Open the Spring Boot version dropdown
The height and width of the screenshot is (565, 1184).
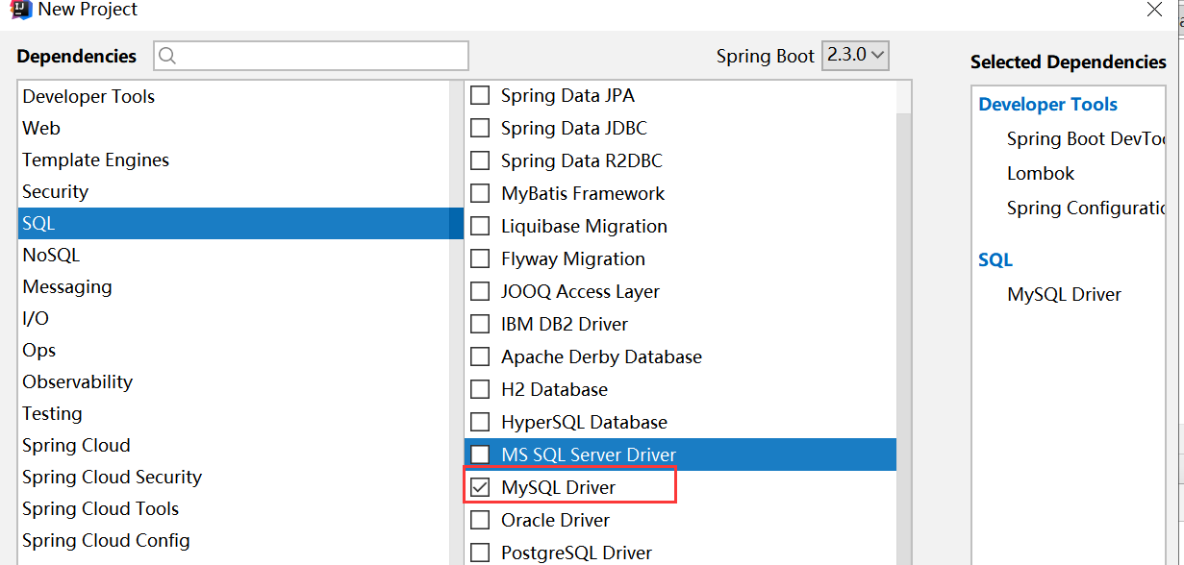(855, 55)
